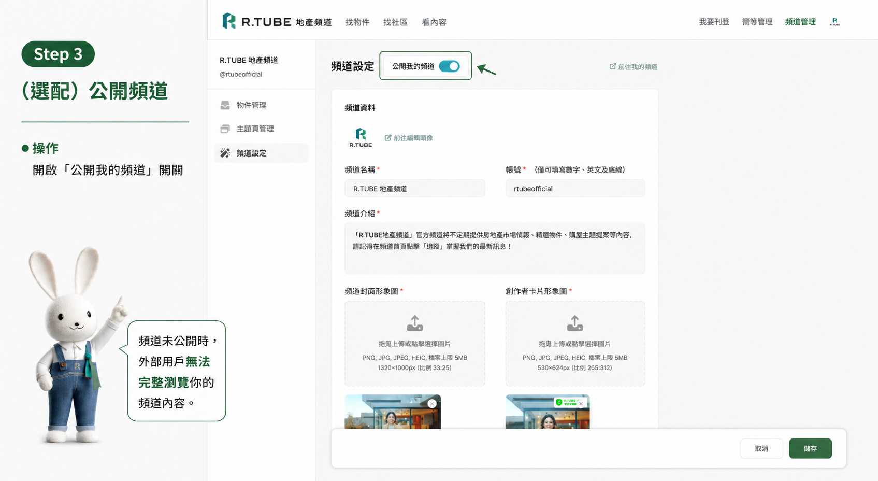Click into the 頻道介紹 text area

pyautogui.click(x=495, y=248)
